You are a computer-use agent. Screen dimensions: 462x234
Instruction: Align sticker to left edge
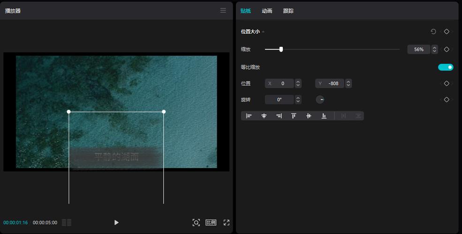(x=249, y=116)
